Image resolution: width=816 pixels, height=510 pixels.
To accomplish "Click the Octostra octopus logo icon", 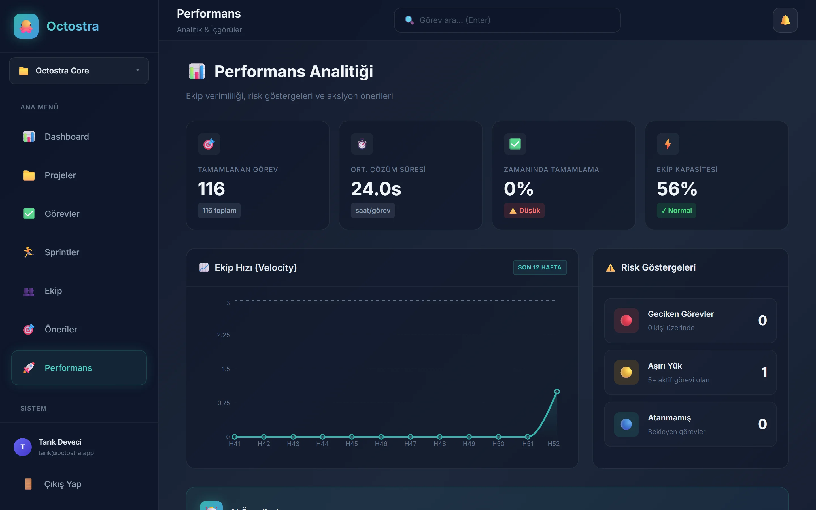I will coord(26,26).
